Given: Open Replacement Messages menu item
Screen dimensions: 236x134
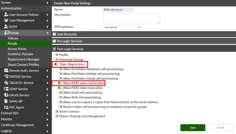Looking at the screenshot, I should click(x=24, y=59).
